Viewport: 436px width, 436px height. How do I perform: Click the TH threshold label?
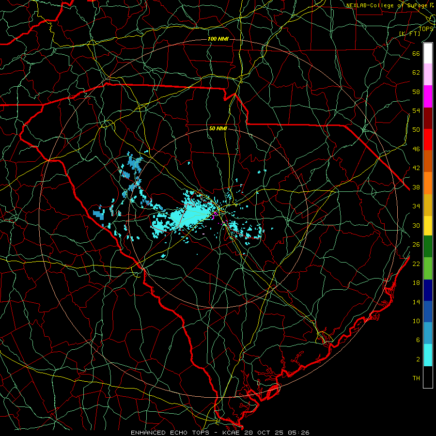click(416, 378)
